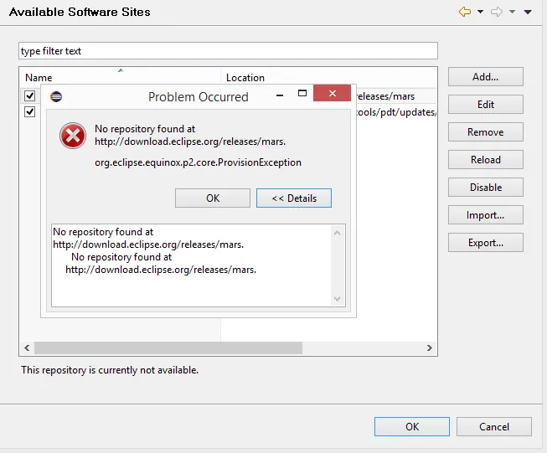This screenshot has width=547, height=453.
Task: Click the Eclipse logo in Problem Occurred dialog
Action: [56, 96]
